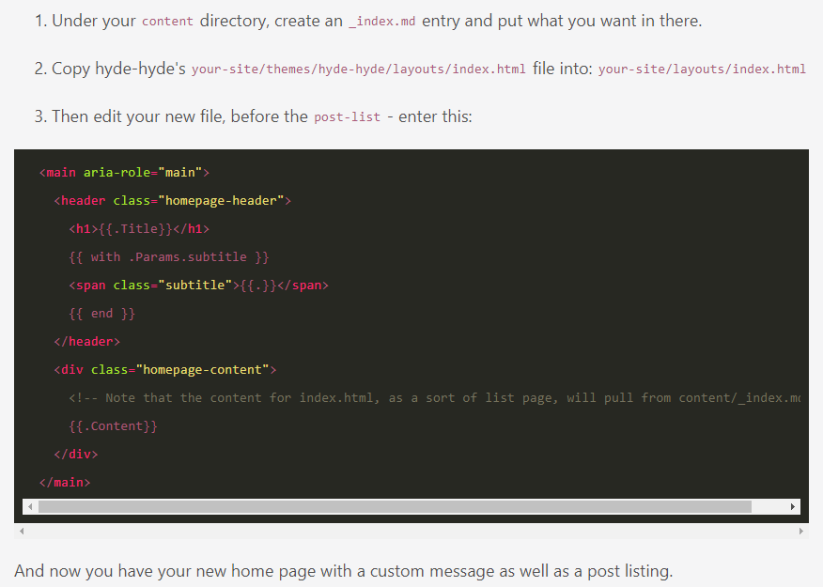This screenshot has width=823, height=587.
Task: Click the code block scrollbar right arrow
Action: tap(793, 507)
